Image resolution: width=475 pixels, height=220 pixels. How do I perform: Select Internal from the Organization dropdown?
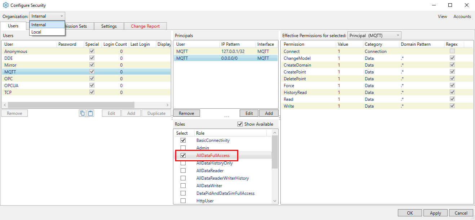tap(39, 25)
